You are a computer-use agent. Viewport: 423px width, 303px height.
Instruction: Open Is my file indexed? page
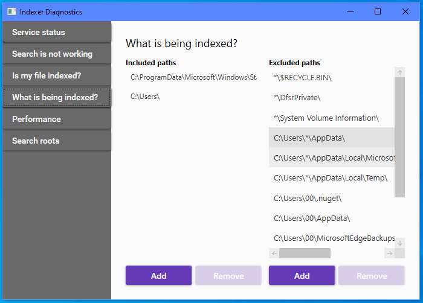click(x=57, y=75)
